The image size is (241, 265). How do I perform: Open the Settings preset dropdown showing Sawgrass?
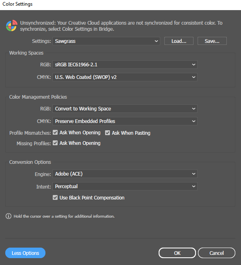pos(106,41)
